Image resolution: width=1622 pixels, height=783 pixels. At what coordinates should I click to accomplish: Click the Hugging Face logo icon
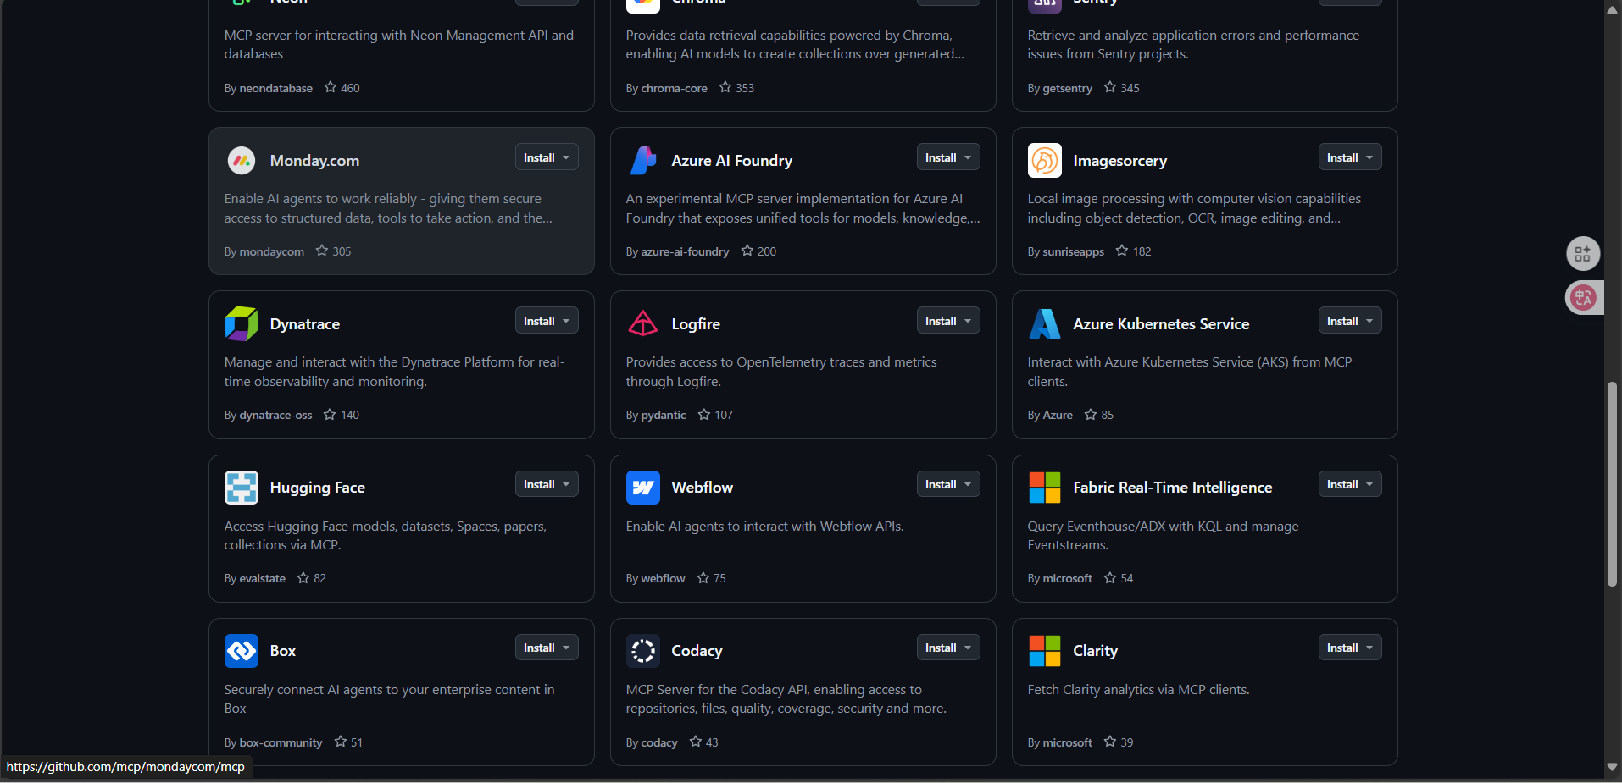tap(242, 488)
